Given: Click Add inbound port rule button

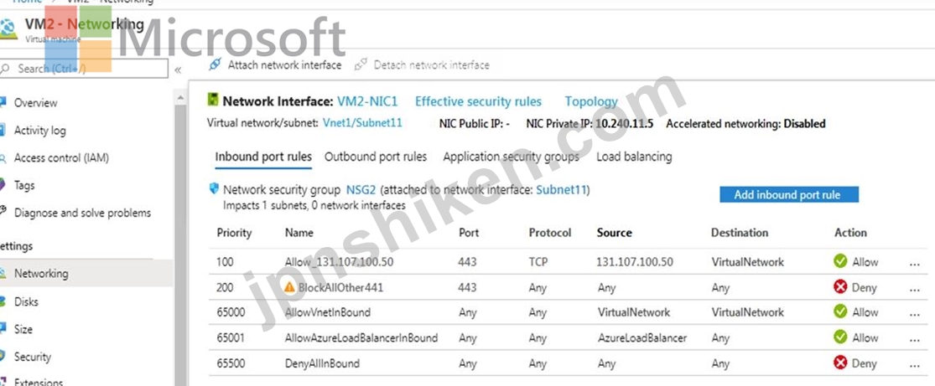Looking at the screenshot, I should click(789, 194).
